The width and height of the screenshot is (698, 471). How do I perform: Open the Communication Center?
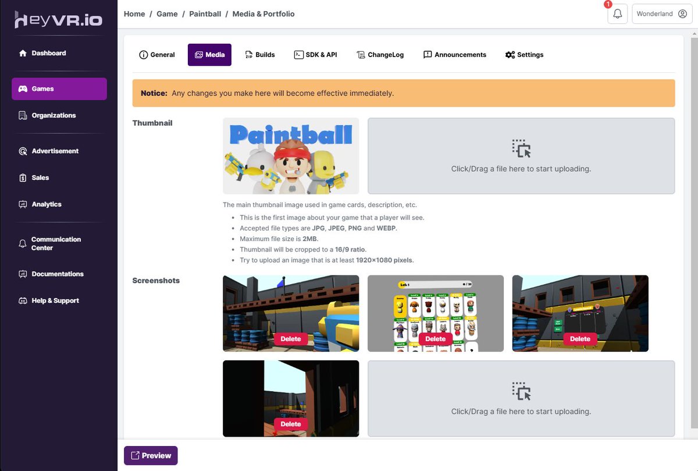click(x=56, y=243)
